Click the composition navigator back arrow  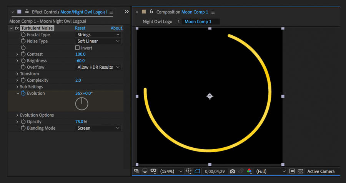click(x=178, y=21)
